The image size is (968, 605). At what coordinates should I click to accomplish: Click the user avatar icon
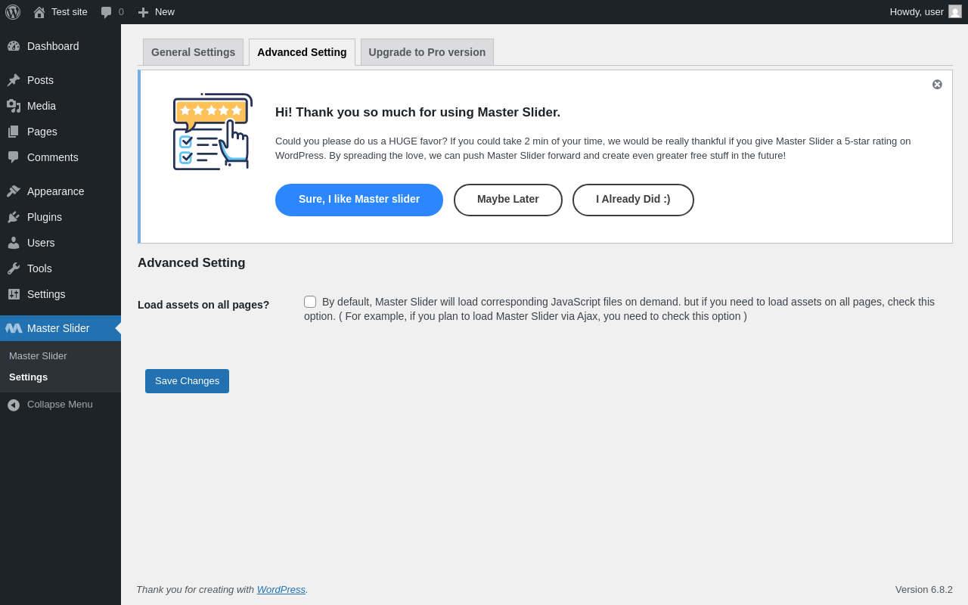tap(955, 11)
